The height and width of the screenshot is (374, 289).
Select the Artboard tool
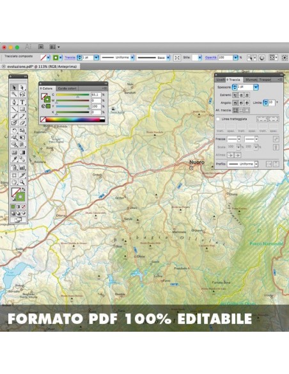pos(14,175)
